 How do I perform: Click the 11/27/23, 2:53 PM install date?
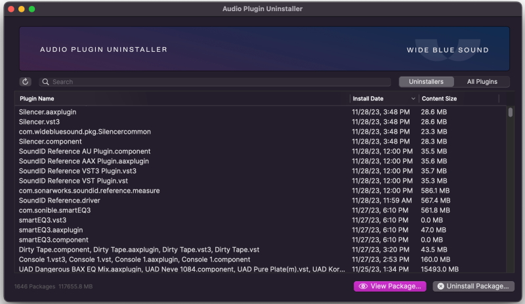[x=381, y=259]
